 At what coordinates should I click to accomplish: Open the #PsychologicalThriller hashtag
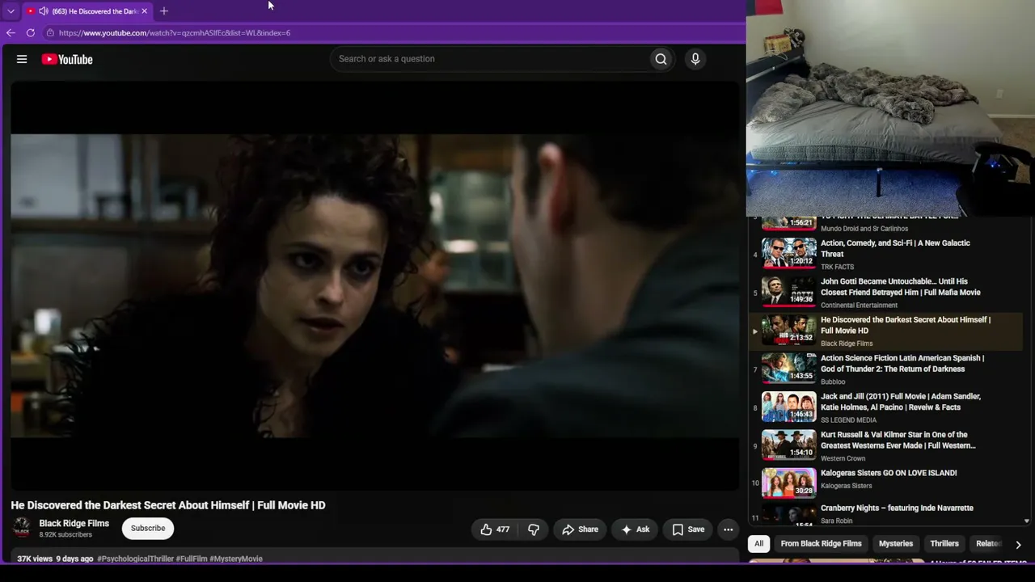(135, 559)
